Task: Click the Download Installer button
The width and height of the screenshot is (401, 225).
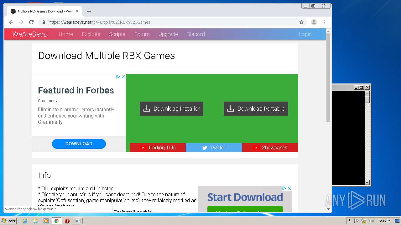Action: [171, 109]
